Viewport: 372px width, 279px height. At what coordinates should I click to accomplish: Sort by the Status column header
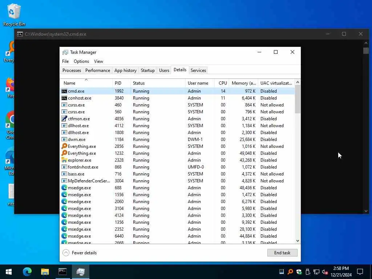[x=158, y=83]
